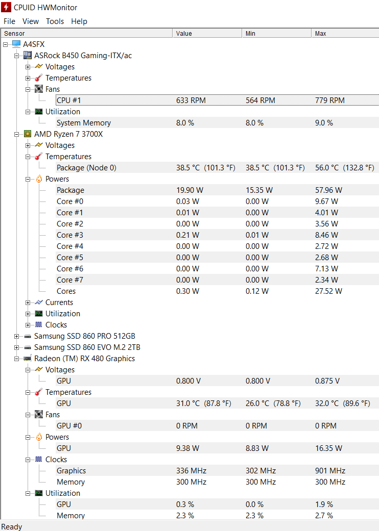Select the Cores total power row
379x531 pixels.
click(217, 291)
